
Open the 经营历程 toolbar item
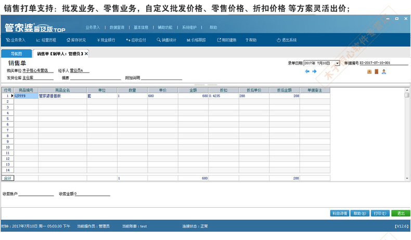(x=46, y=40)
